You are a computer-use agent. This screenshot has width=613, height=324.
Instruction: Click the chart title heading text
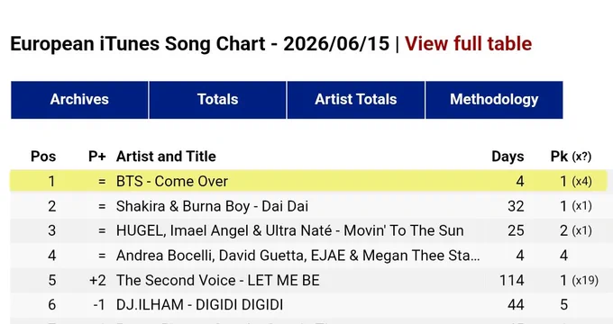pos(200,43)
